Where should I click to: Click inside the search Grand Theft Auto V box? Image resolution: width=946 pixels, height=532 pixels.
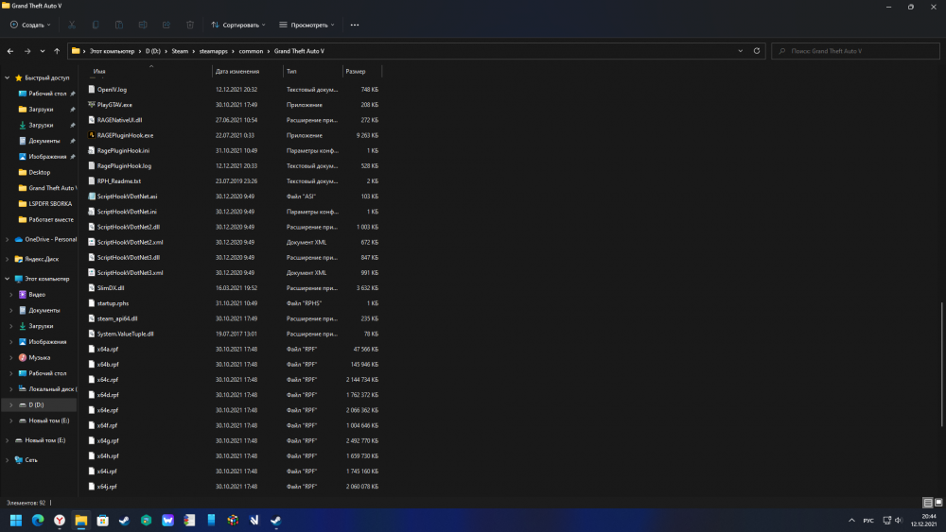(855, 51)
